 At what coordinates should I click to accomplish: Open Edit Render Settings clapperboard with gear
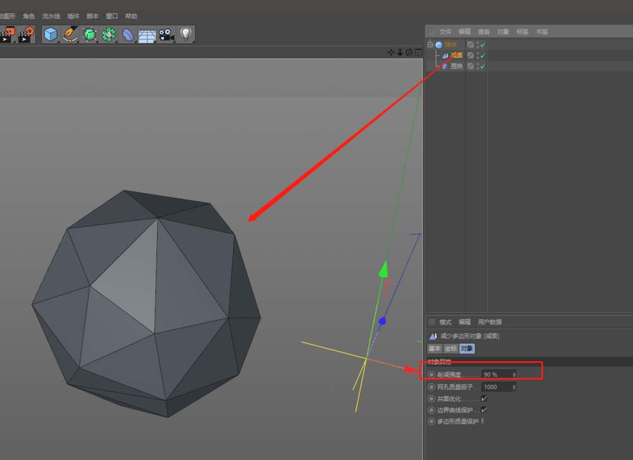point(26,34)
